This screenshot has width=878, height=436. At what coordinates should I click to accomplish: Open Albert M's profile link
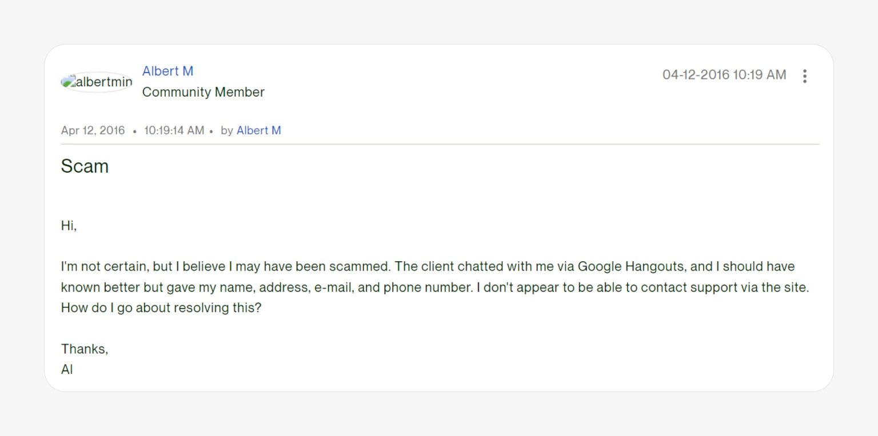[167, 71]
